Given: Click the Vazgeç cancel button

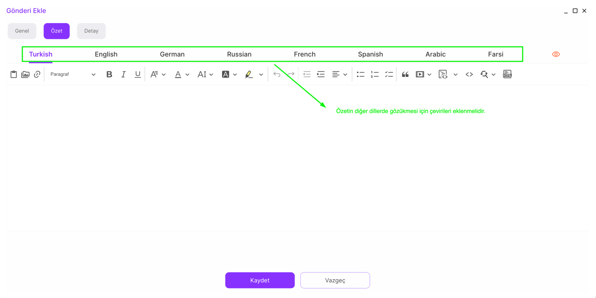Looking at the screenshot, I should coord(335,280).
